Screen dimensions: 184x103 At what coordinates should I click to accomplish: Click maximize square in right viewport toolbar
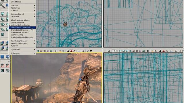click(x=171, y=51)
